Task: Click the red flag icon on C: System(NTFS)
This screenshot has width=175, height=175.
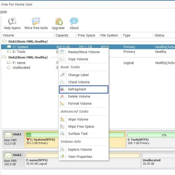Action: [28, 140]
